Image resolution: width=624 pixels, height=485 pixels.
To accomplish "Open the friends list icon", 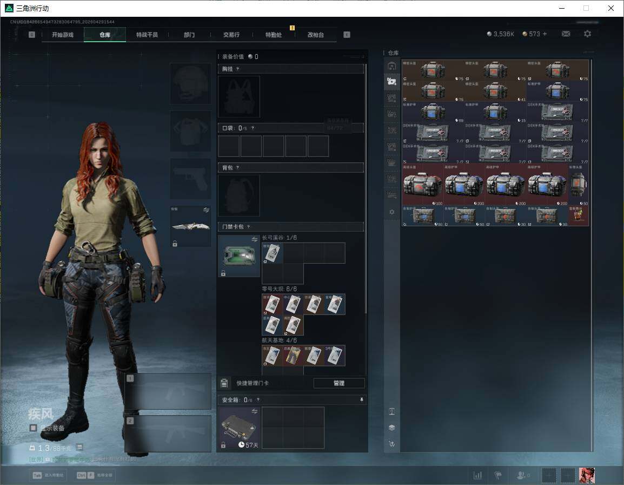I will click(x=522, y=475).
